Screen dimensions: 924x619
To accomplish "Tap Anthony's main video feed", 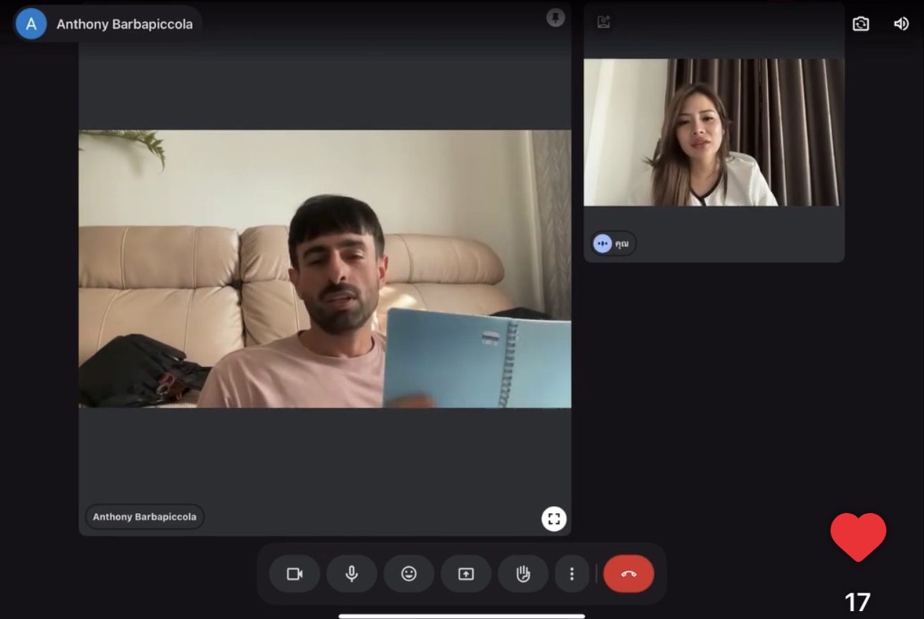I will 324,268.
